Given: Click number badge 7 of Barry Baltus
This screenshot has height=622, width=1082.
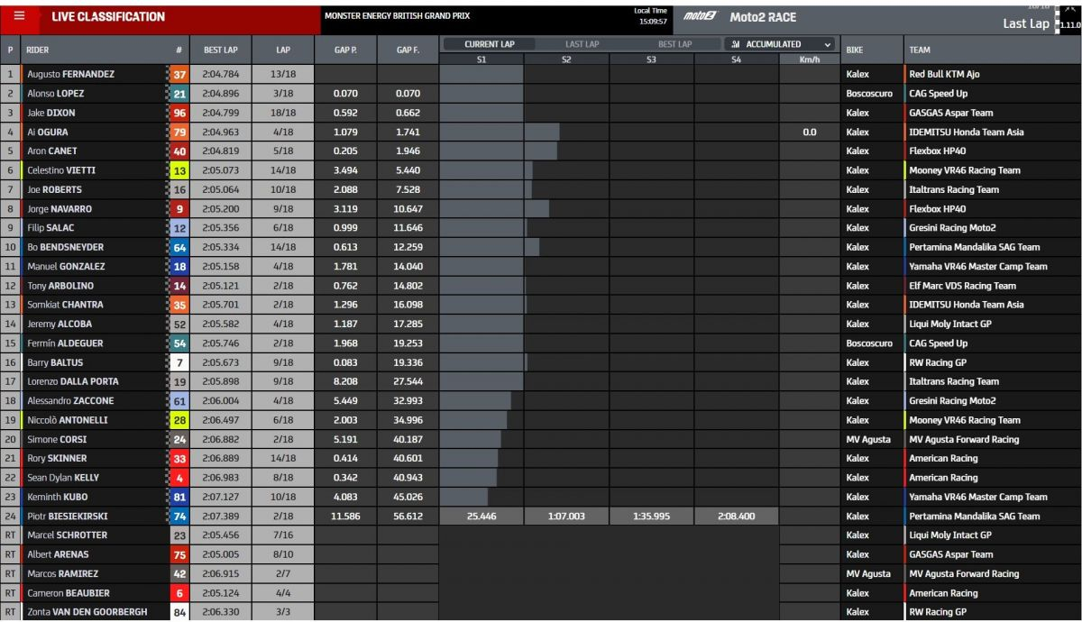Looking at the screenshot, I should point(179,362).
